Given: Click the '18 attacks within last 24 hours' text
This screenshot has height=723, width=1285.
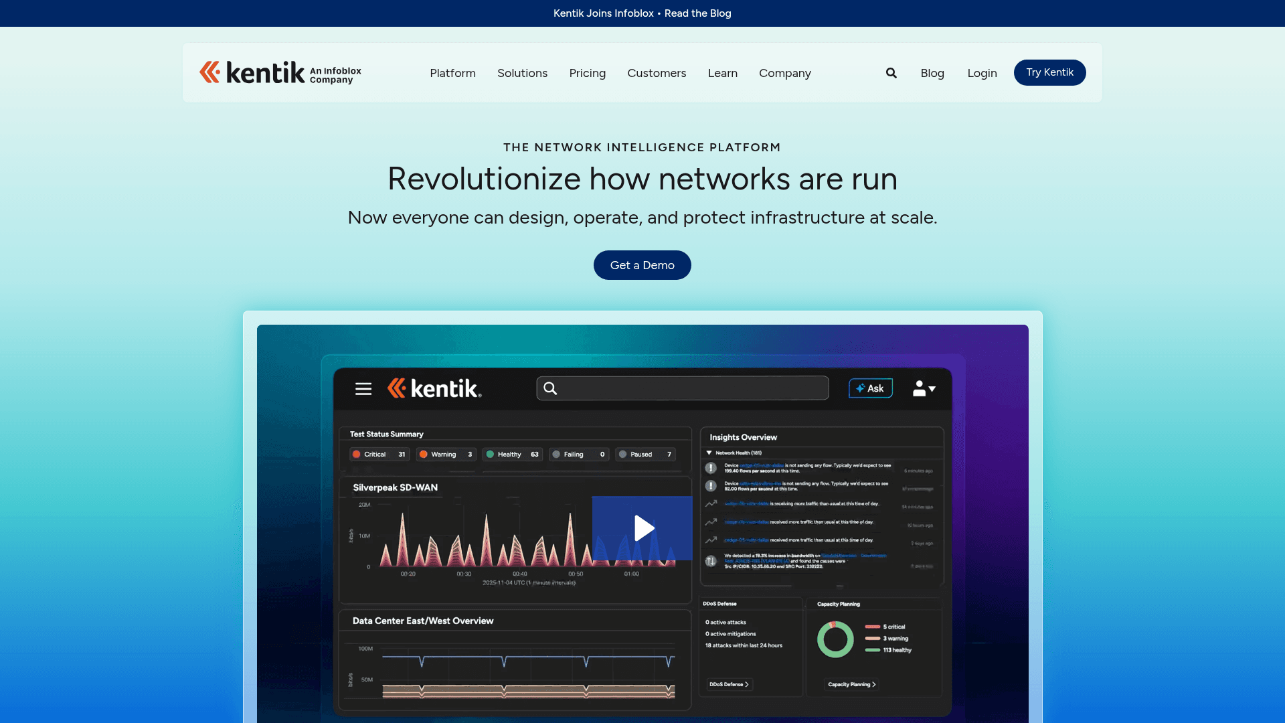Looking at the screenshot, I should pyautogui.click(x=744, y=645).
